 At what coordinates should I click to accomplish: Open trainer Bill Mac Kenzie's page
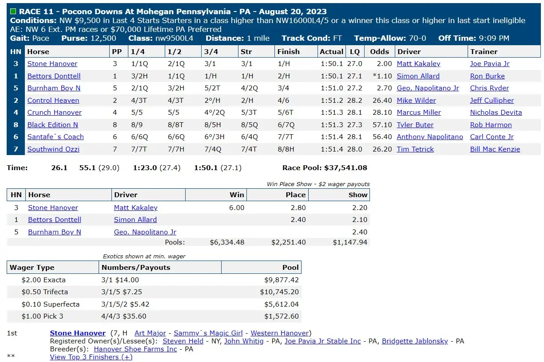click(x=495, y=149)
